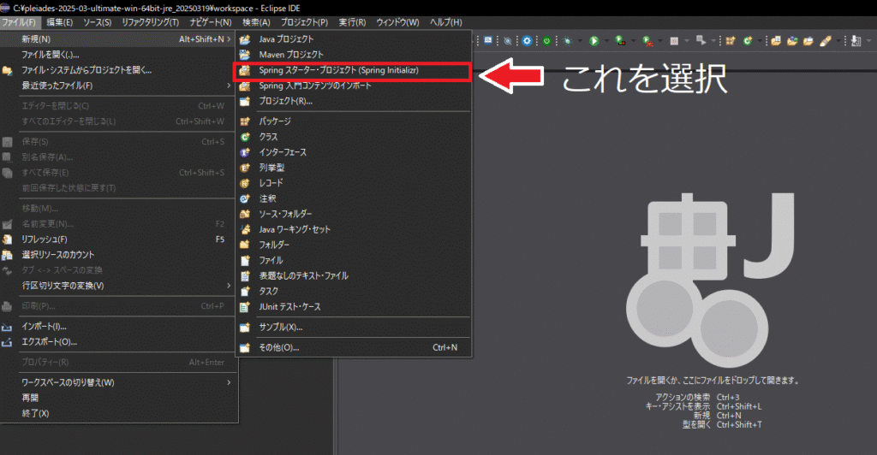Click the green power Boot Dashboard toolbar icon
Screen dimensions: 877x455
pos(547,41)
